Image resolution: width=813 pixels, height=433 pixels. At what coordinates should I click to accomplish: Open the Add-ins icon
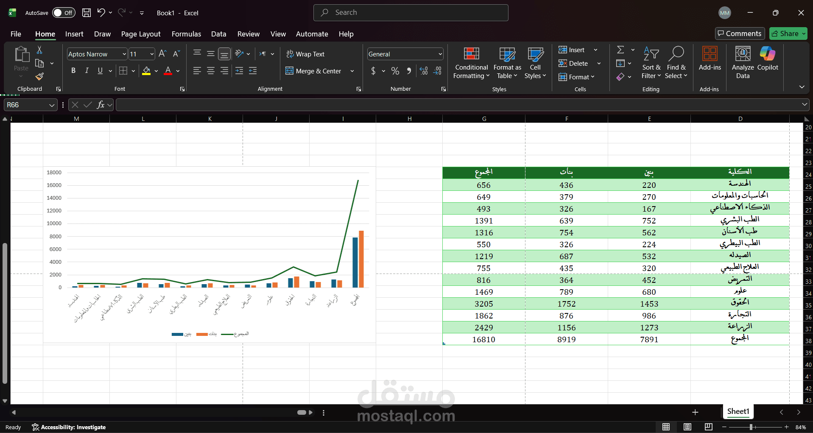710,58
